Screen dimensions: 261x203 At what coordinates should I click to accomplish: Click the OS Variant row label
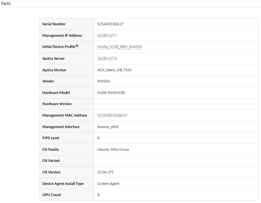pos(51,161)
